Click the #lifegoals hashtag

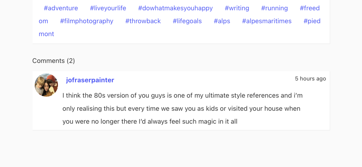point(187,21)
